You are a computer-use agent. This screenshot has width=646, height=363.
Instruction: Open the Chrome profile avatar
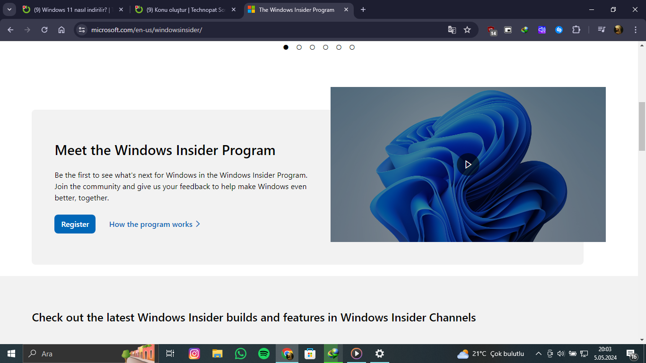click(x=619, y=30)
